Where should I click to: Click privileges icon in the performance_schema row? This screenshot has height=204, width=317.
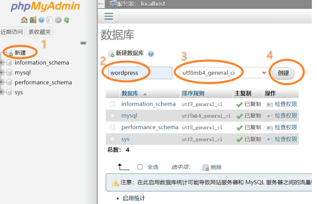[x=270, y=128]
